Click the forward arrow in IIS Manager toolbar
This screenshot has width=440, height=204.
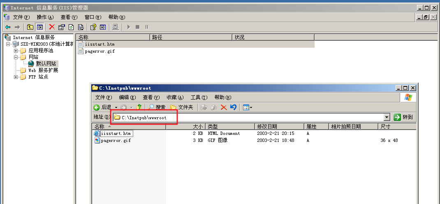pos(17,27)
